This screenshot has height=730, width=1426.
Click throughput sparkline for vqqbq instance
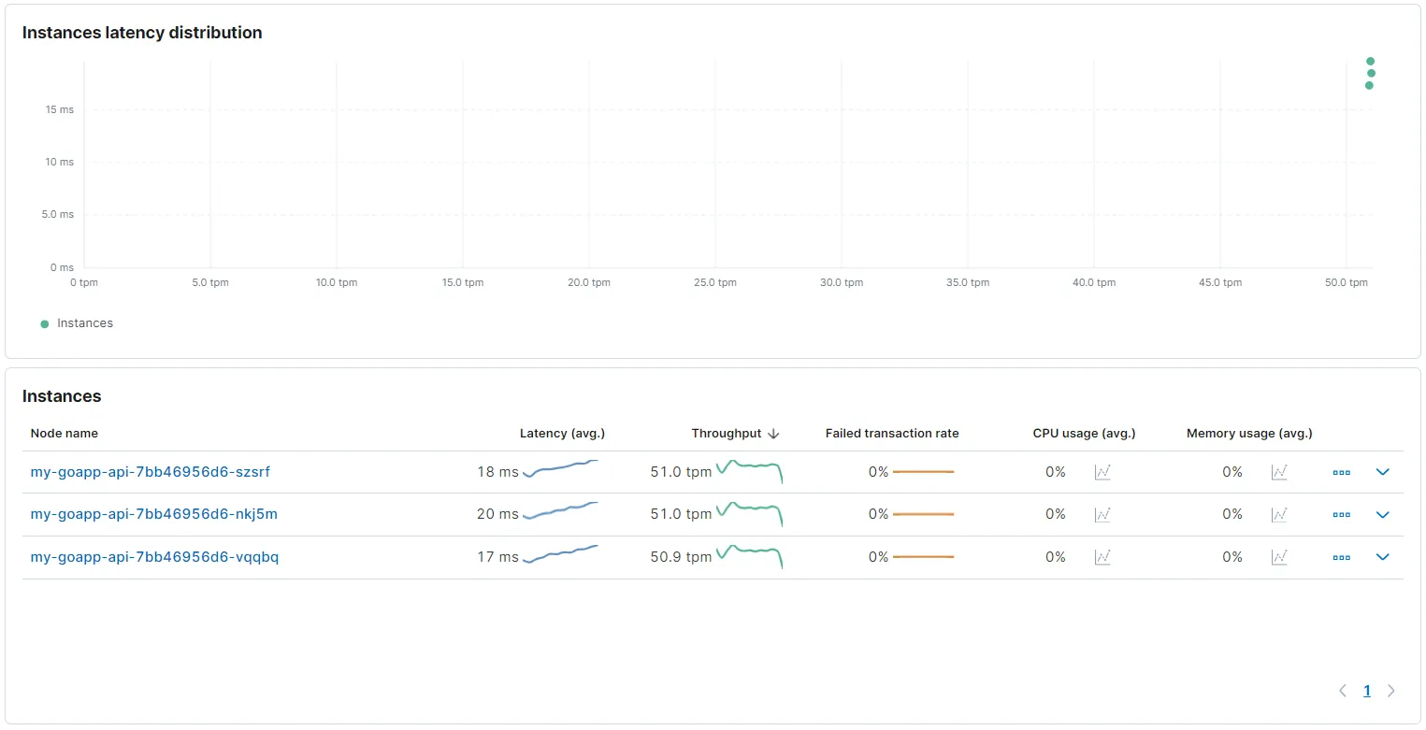tap(749, 556)
